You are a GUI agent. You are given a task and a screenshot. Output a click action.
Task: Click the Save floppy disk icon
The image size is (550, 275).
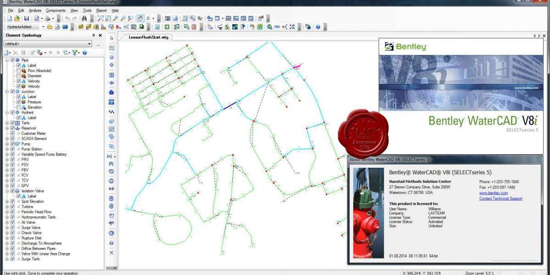27,18
